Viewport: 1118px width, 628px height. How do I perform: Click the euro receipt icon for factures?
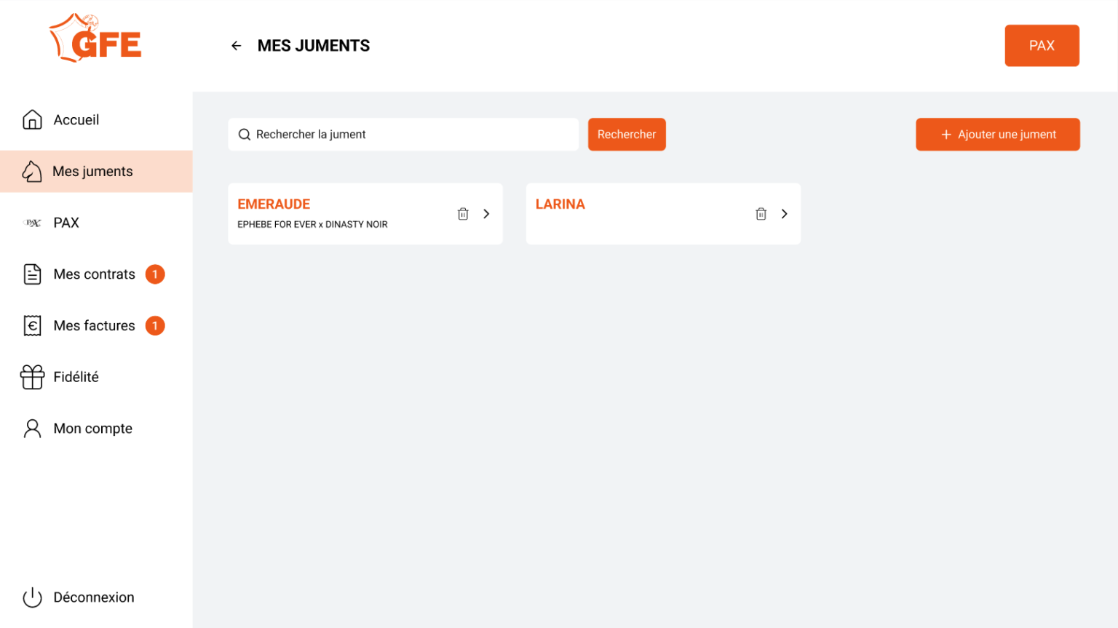(x=32, y=326)
